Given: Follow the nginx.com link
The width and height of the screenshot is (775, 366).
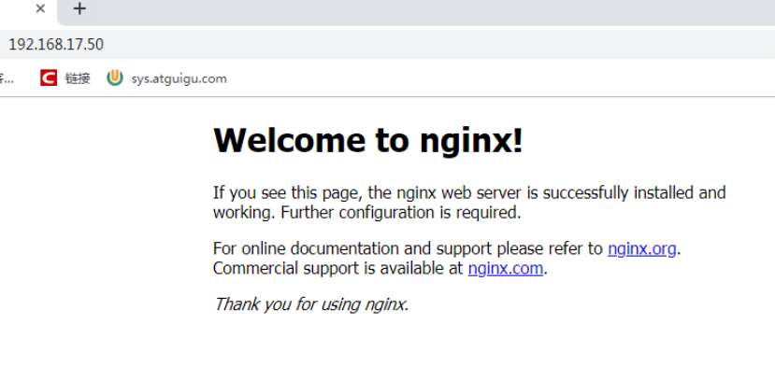Looking at the screenshot, I should pos(506,269).
